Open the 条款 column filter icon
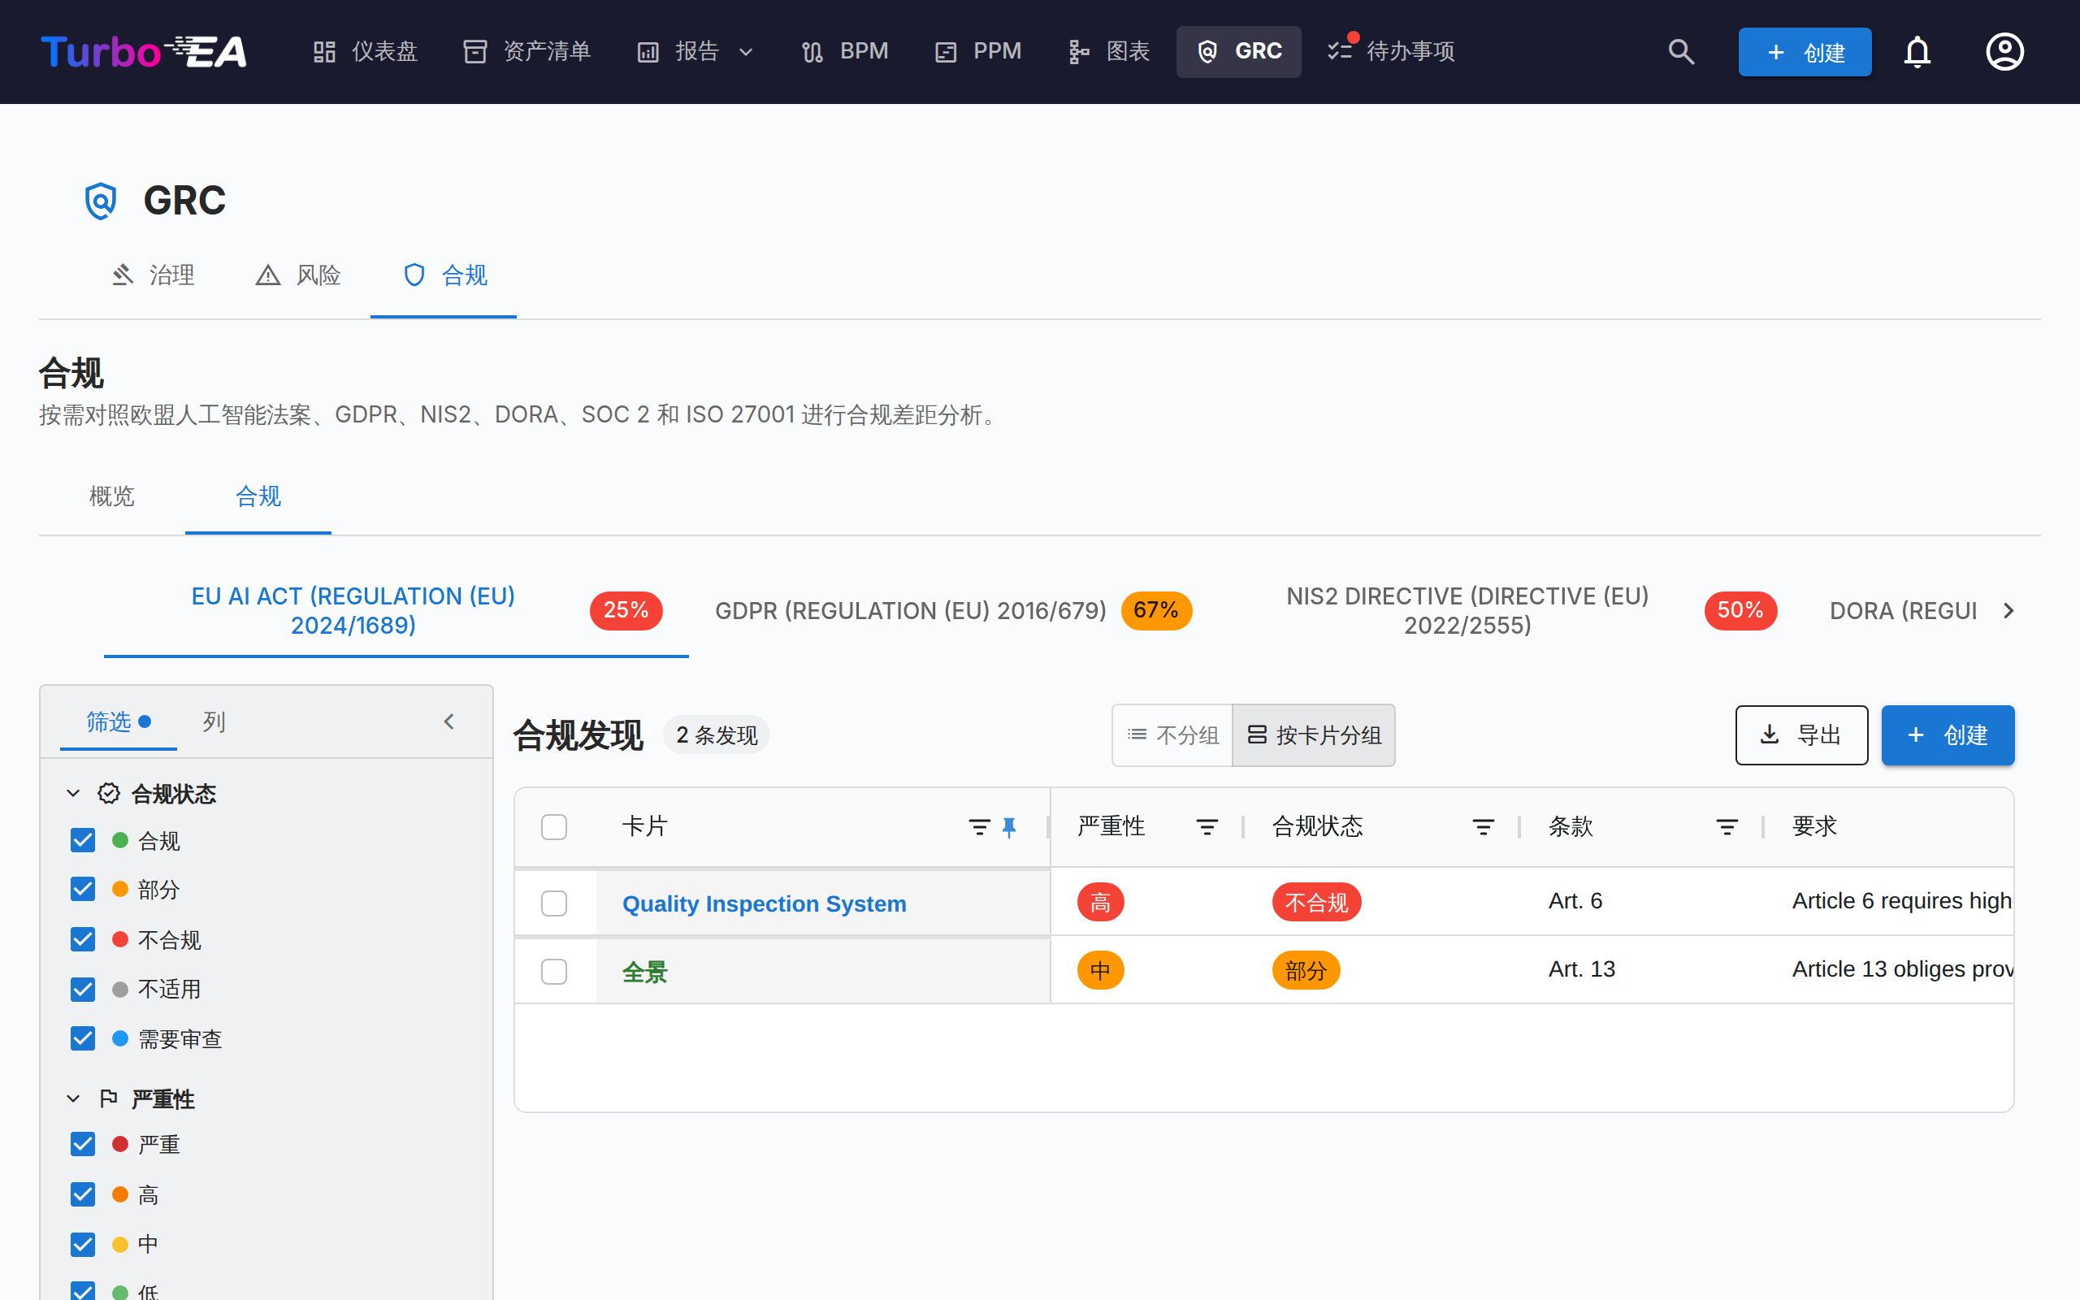Screen dimensions: 2080x1300 (1727, 827)
